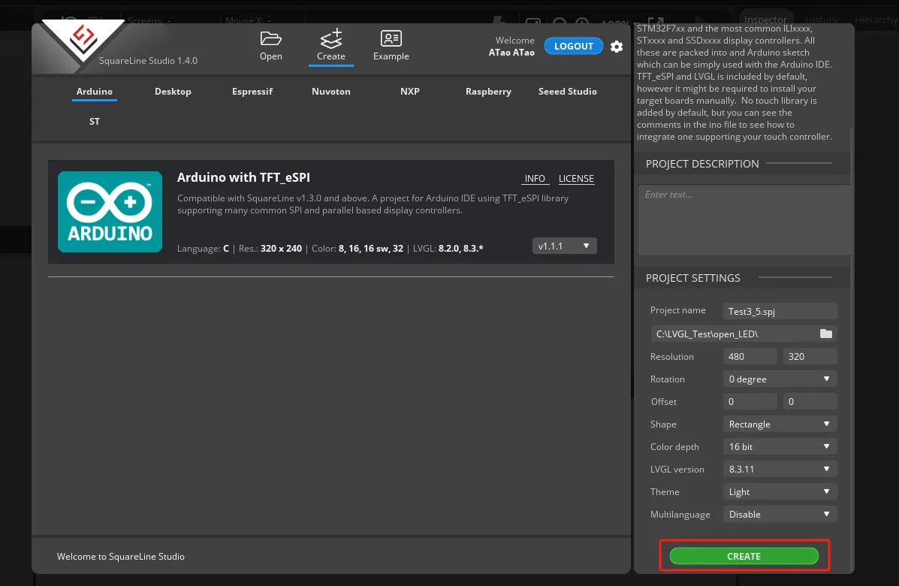
Task: Click the PROJECT SETTINGS heading
Action: [x=692, y=278]
